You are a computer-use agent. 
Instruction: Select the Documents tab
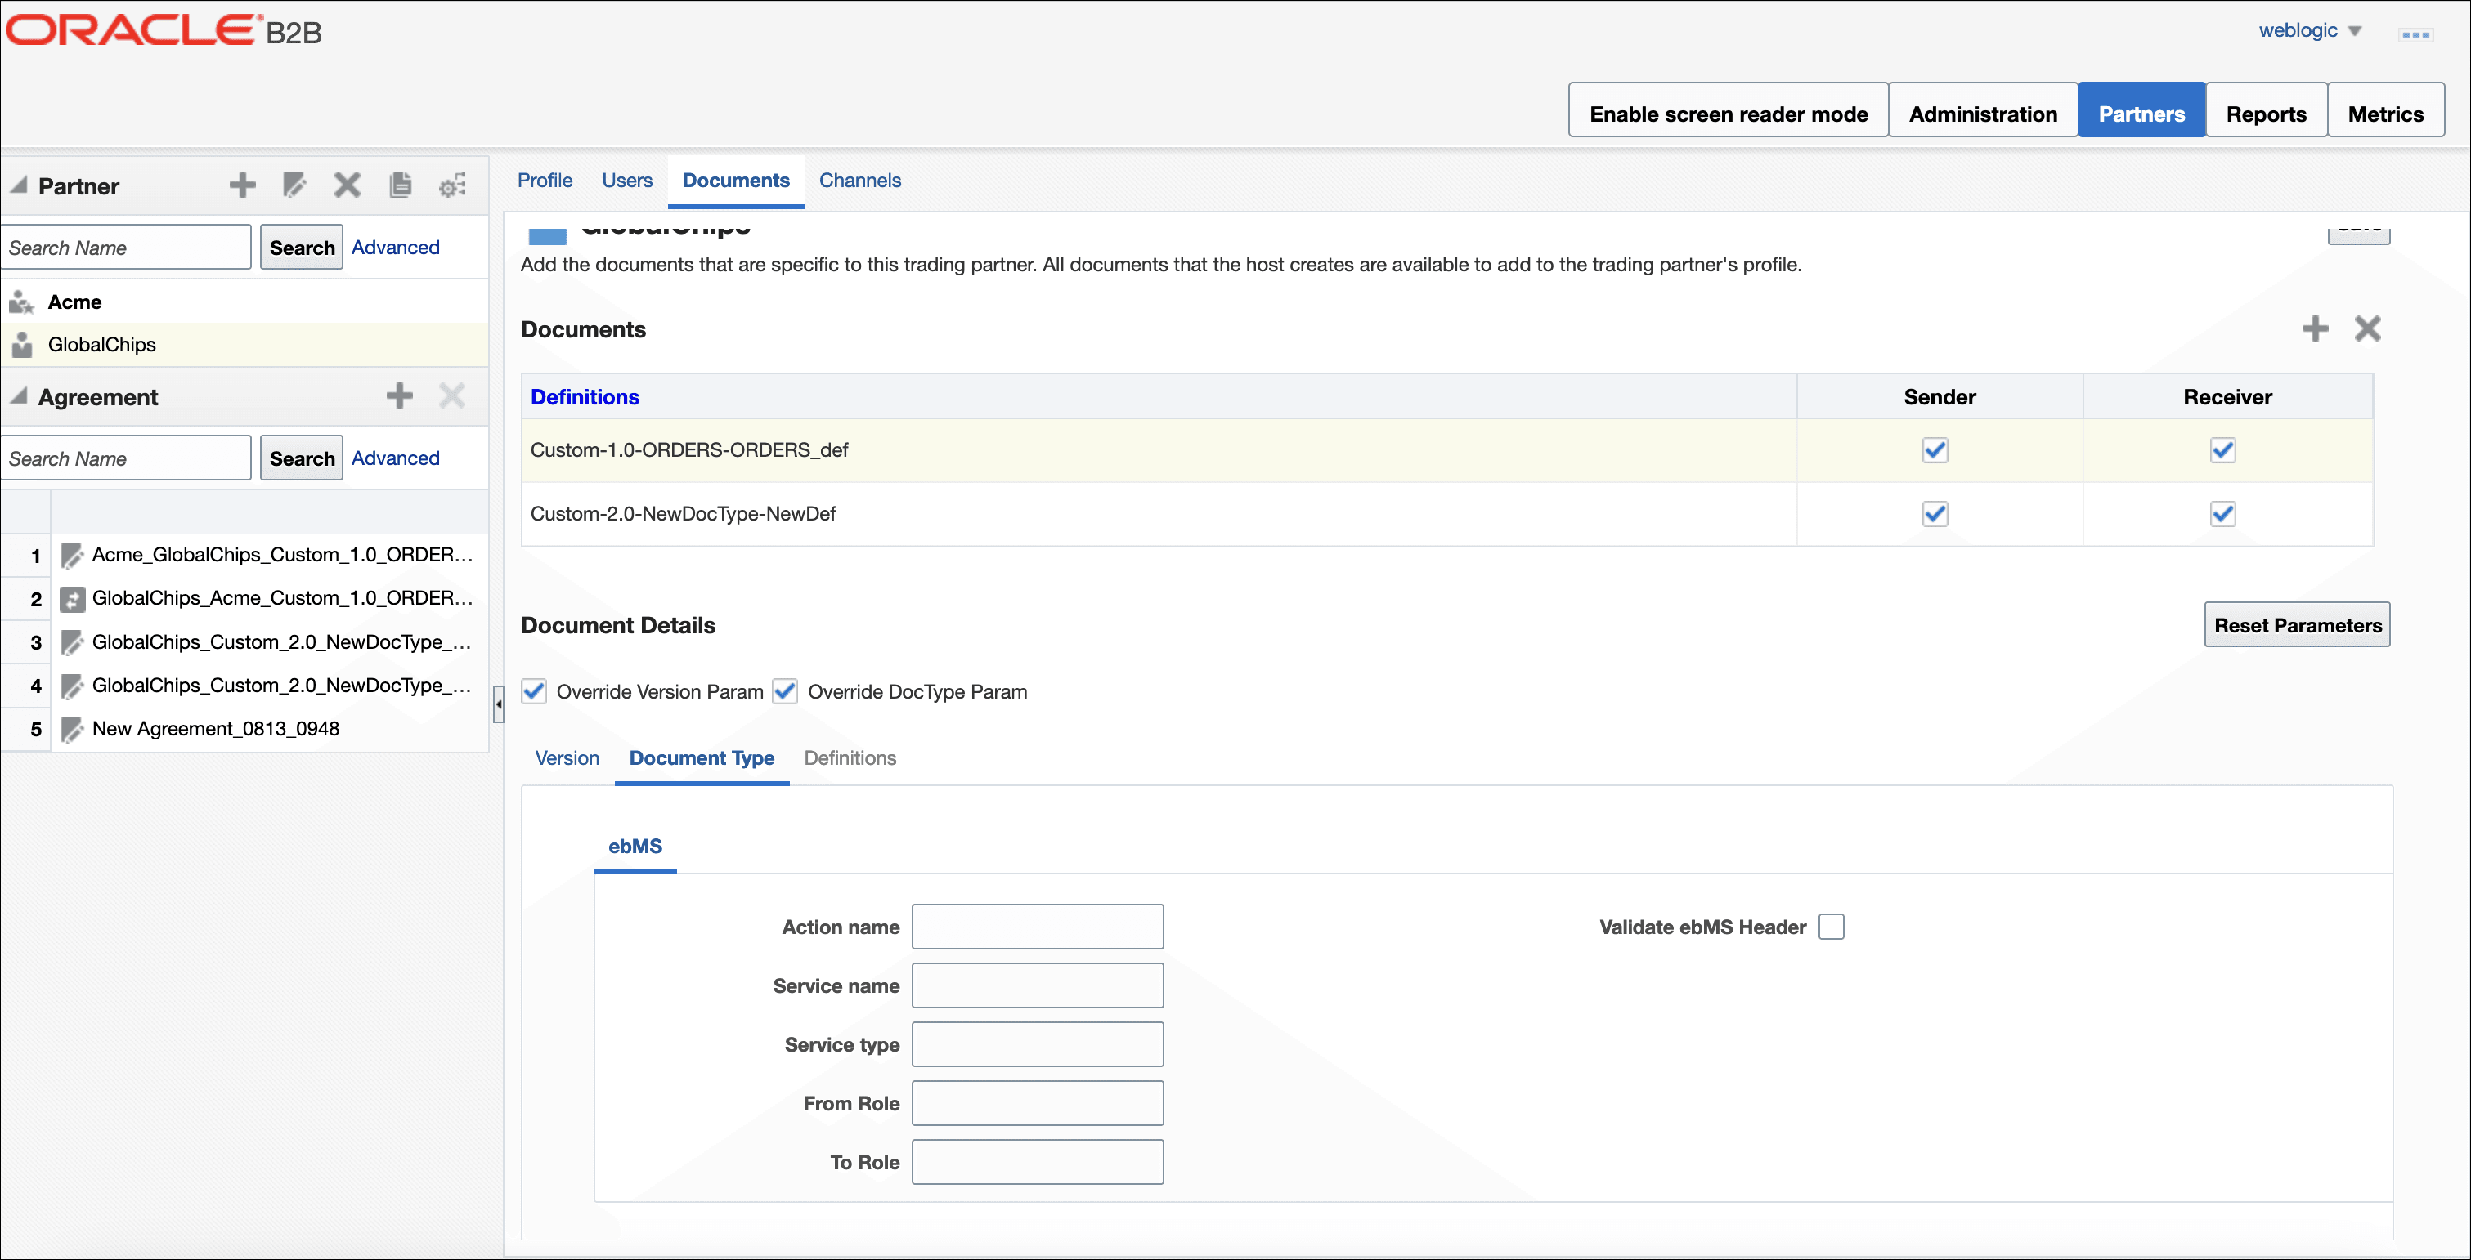[x=736, y=181]
